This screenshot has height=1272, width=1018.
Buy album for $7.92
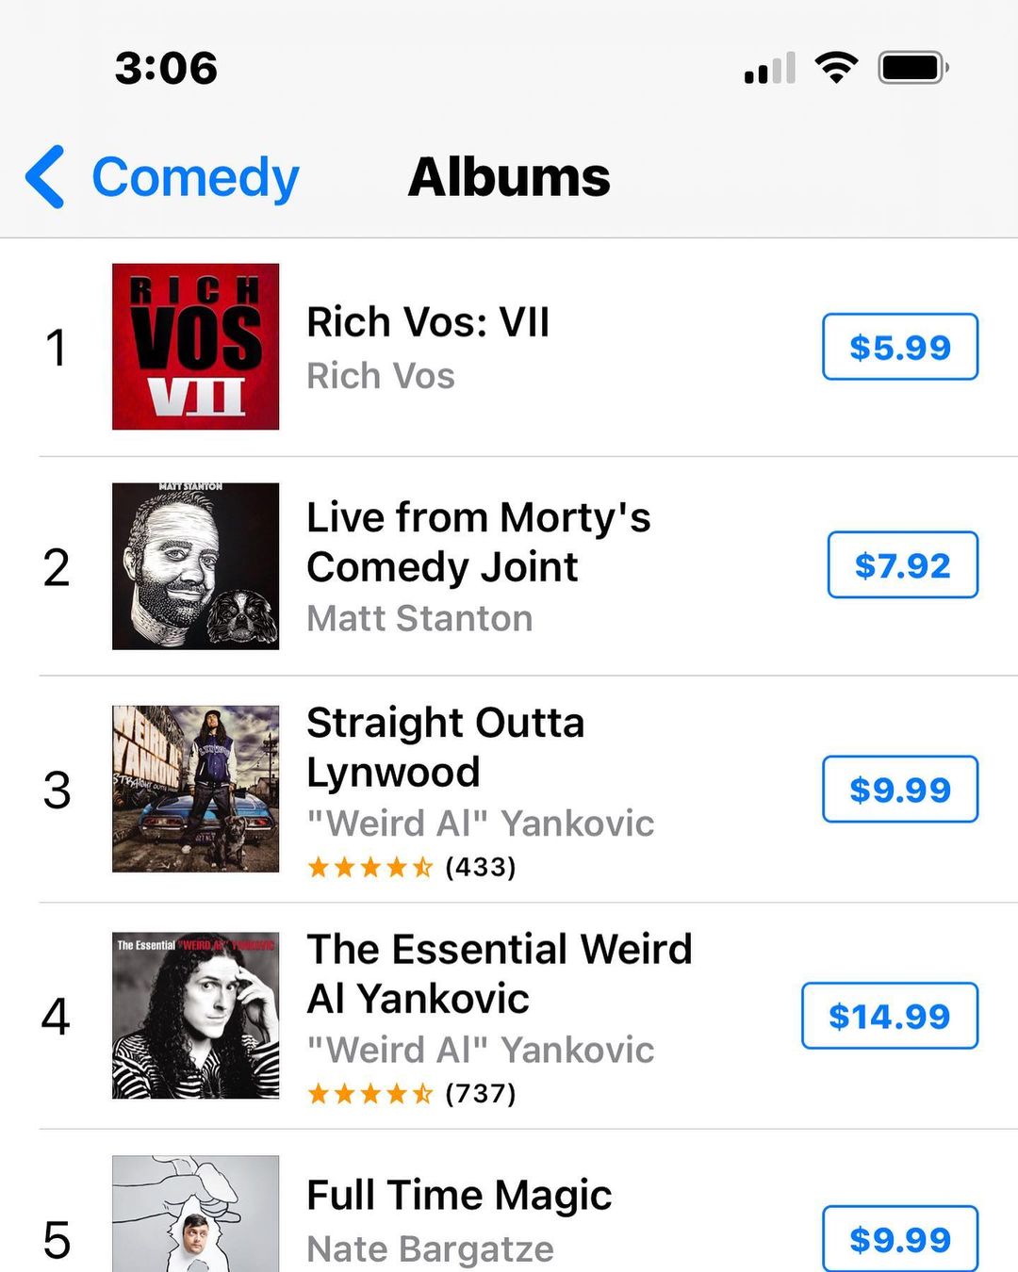902,565
